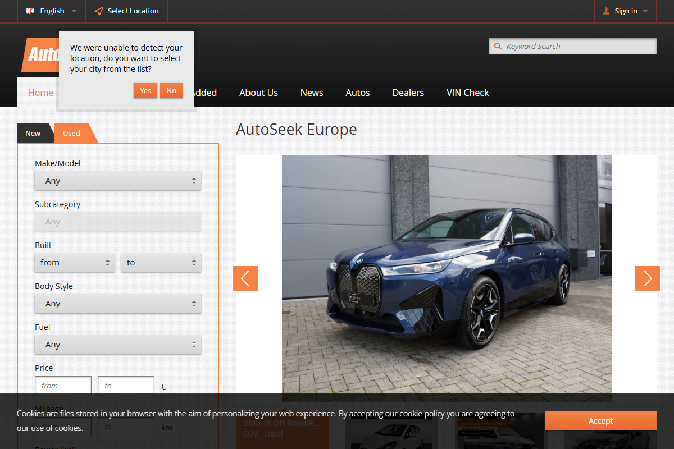This screenshot has height=449, width=674.
Task: Click the AutoSeek Europe heading
Action: point(297,129)
